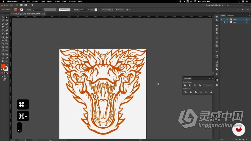This screenshot has width=251, height=141.
Task: Click the Document Setup button
Action: tap(108, 10)
